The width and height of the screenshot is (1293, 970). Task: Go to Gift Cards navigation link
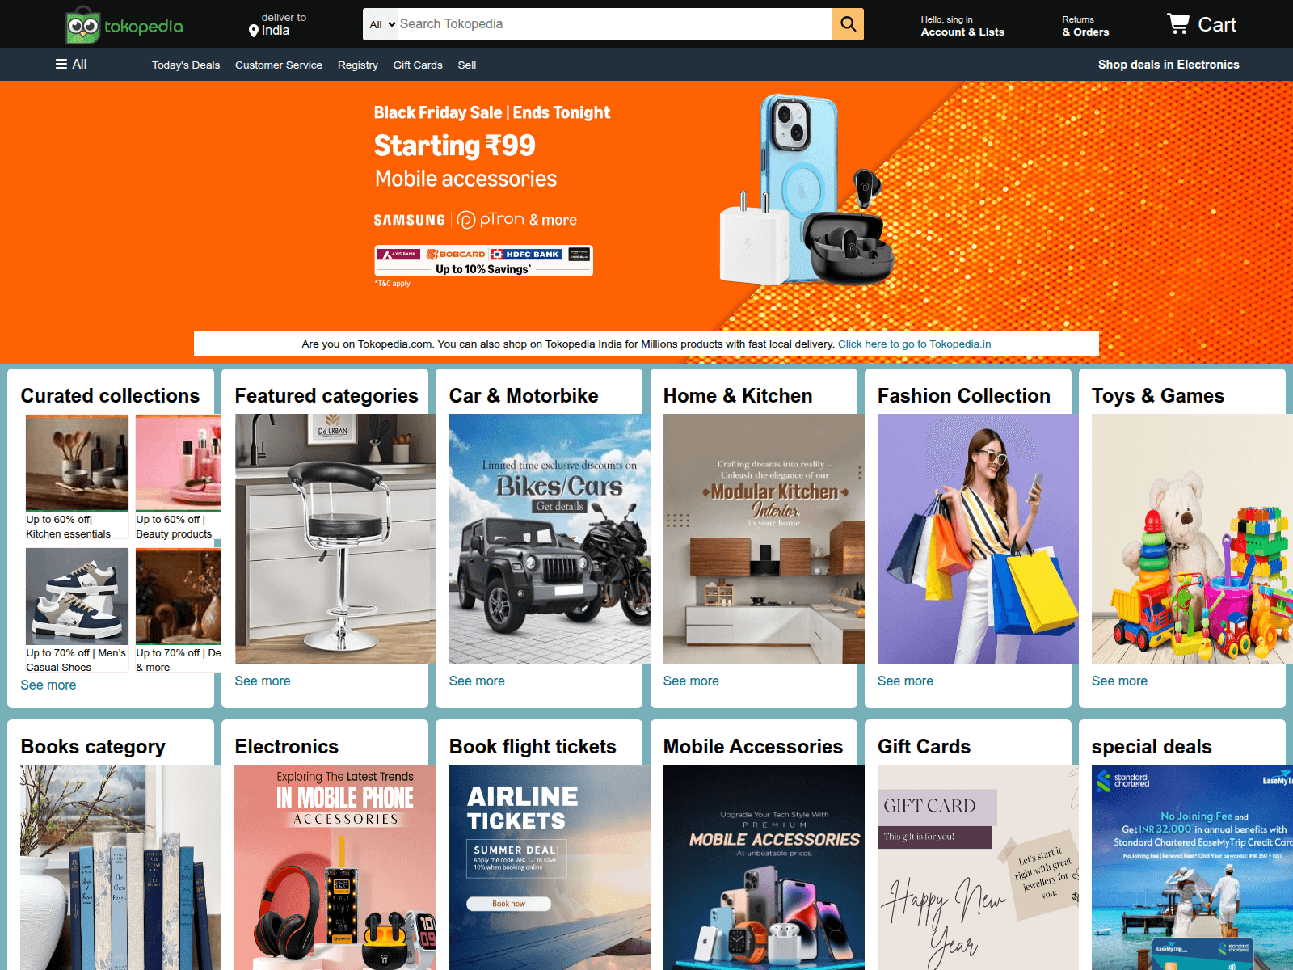tap(418, 65)
